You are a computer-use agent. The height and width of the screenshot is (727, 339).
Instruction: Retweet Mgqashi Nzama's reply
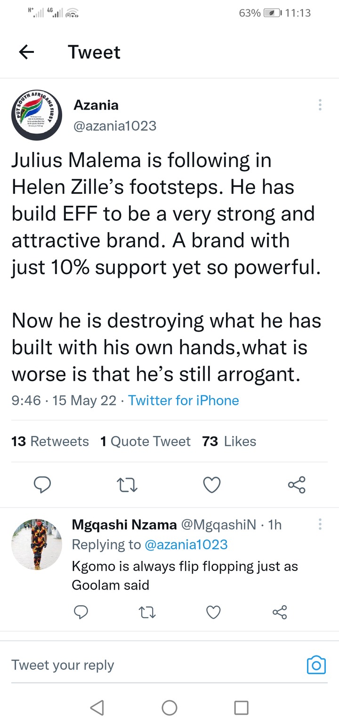coord(147,612)
